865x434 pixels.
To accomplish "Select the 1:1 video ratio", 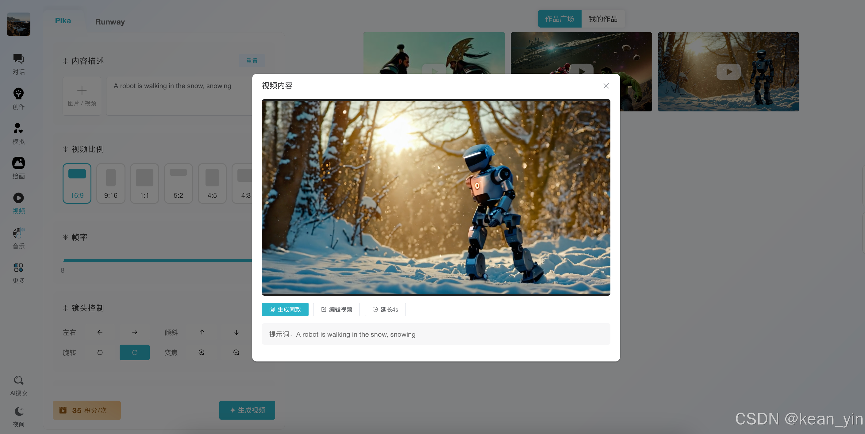I will click(x=144, y=183).
